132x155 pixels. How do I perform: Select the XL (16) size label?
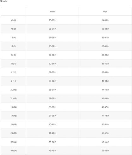(x=14, y=90)
